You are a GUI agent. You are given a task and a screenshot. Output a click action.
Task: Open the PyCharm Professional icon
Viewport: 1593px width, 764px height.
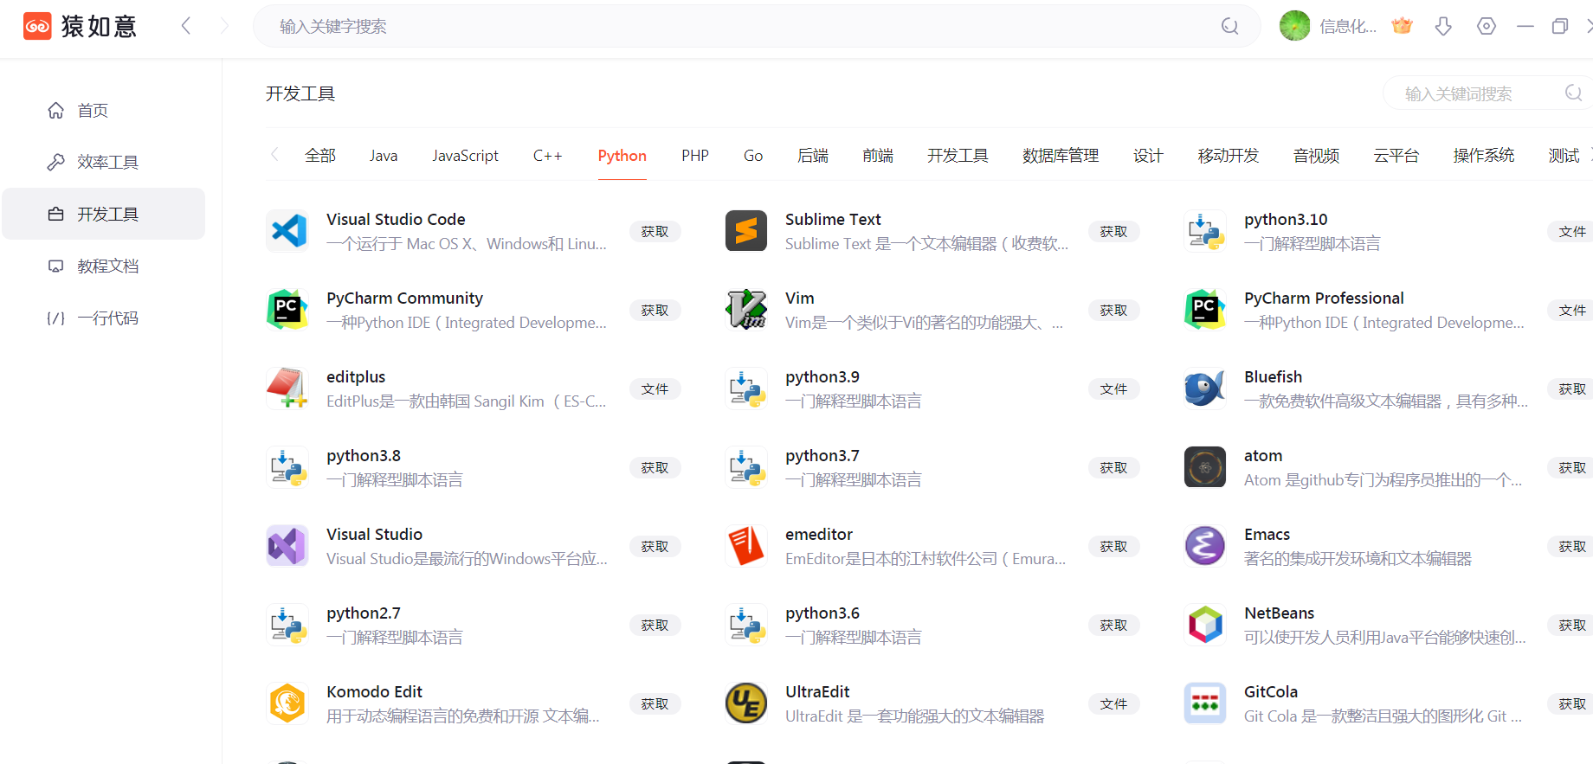click(x=1205, y=310)
